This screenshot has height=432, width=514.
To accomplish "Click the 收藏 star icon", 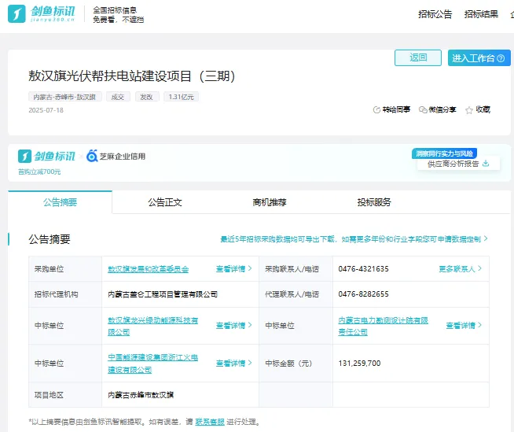I will point(469,110).
